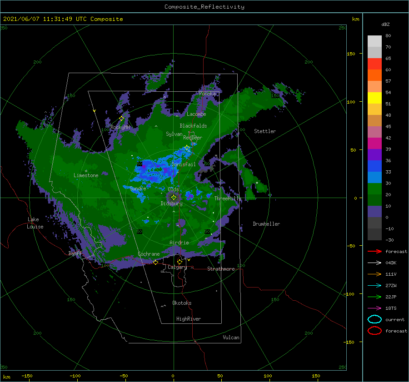Click the orange 111V arrow icon
The width and height of the screenshot is (409, 382).
click(374, 274)
